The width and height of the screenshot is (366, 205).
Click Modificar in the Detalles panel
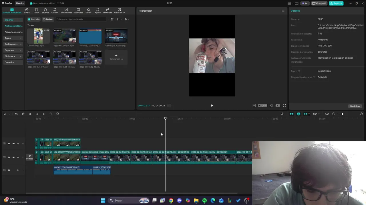[x=355, y=106]
